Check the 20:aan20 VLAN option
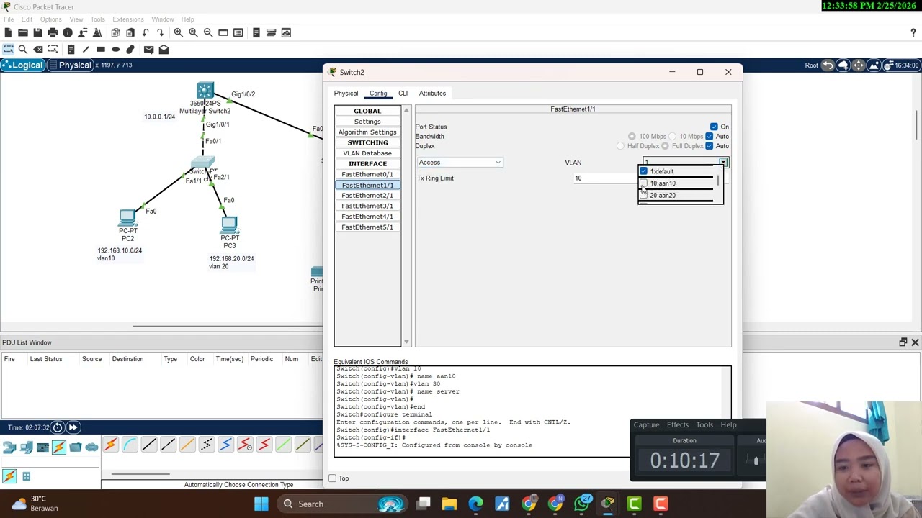Viewport: 922px width, 518px height. (643, 196)
